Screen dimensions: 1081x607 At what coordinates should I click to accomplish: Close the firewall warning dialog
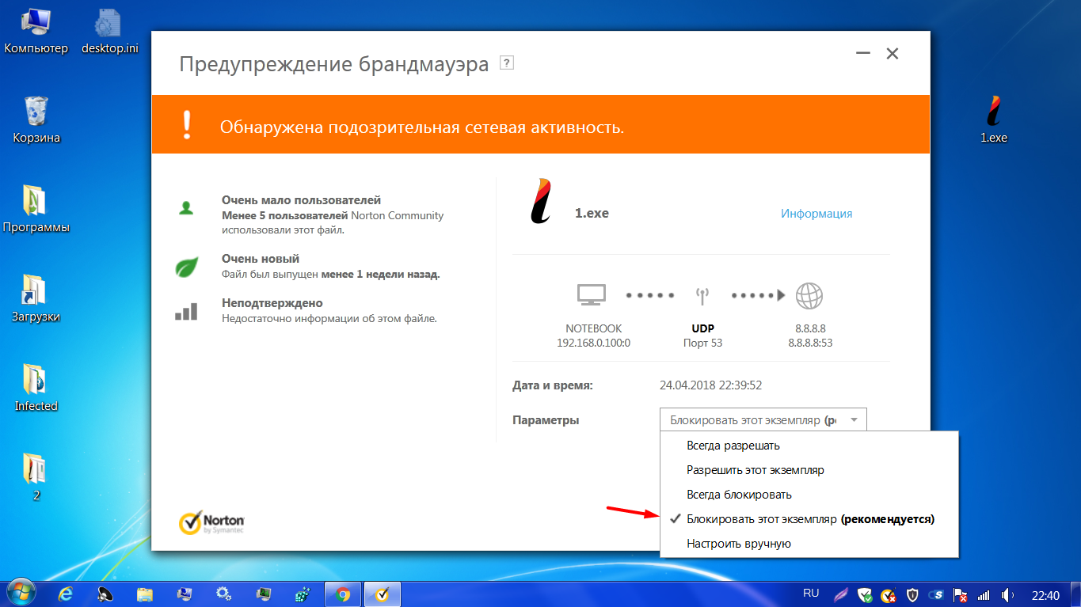tap(893, 54)
